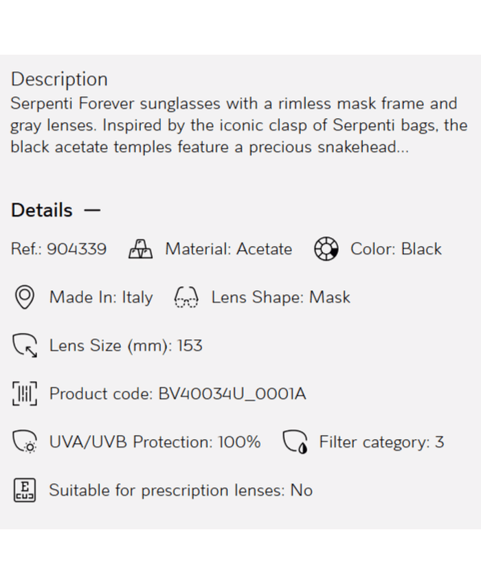Click the barcode icon for Product code
This screenshot has width=481, height=584.
pyautogui.click(x=25, y=394)
